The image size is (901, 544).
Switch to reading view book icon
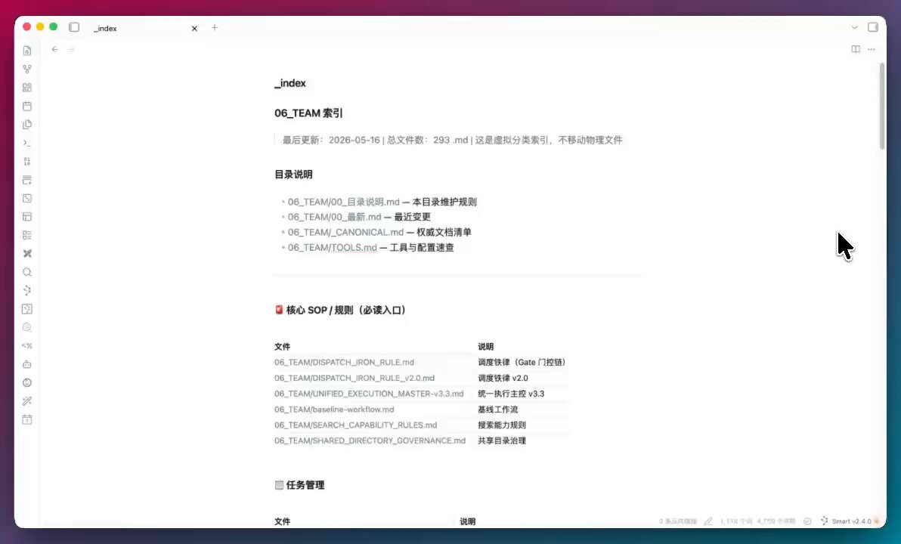coord(856,49)
